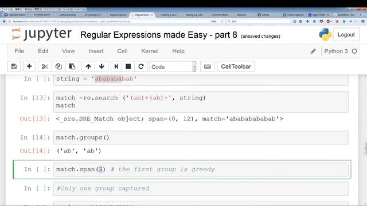Open the Help menu
Image resolution: width=367 pixels, height=206 pixels.
click(178, 51)
